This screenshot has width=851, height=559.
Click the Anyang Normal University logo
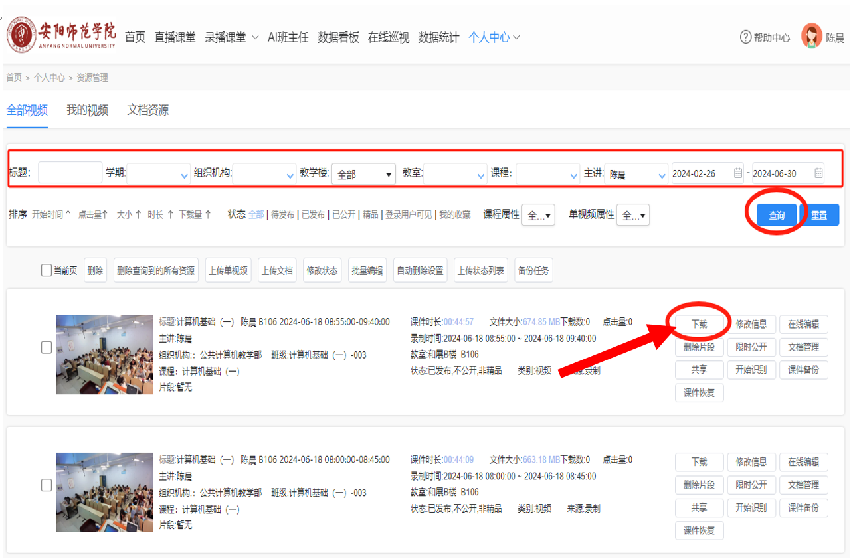point(61,36)
